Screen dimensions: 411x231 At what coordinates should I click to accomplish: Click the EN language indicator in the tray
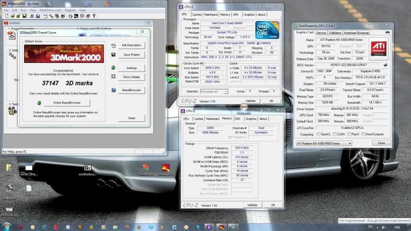(x=370, y=227)
